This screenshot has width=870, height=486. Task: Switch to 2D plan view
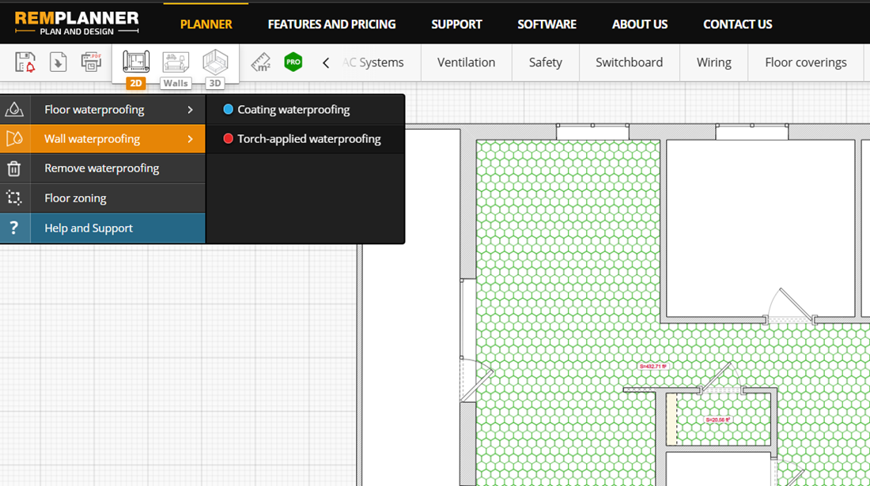(136, 66)
